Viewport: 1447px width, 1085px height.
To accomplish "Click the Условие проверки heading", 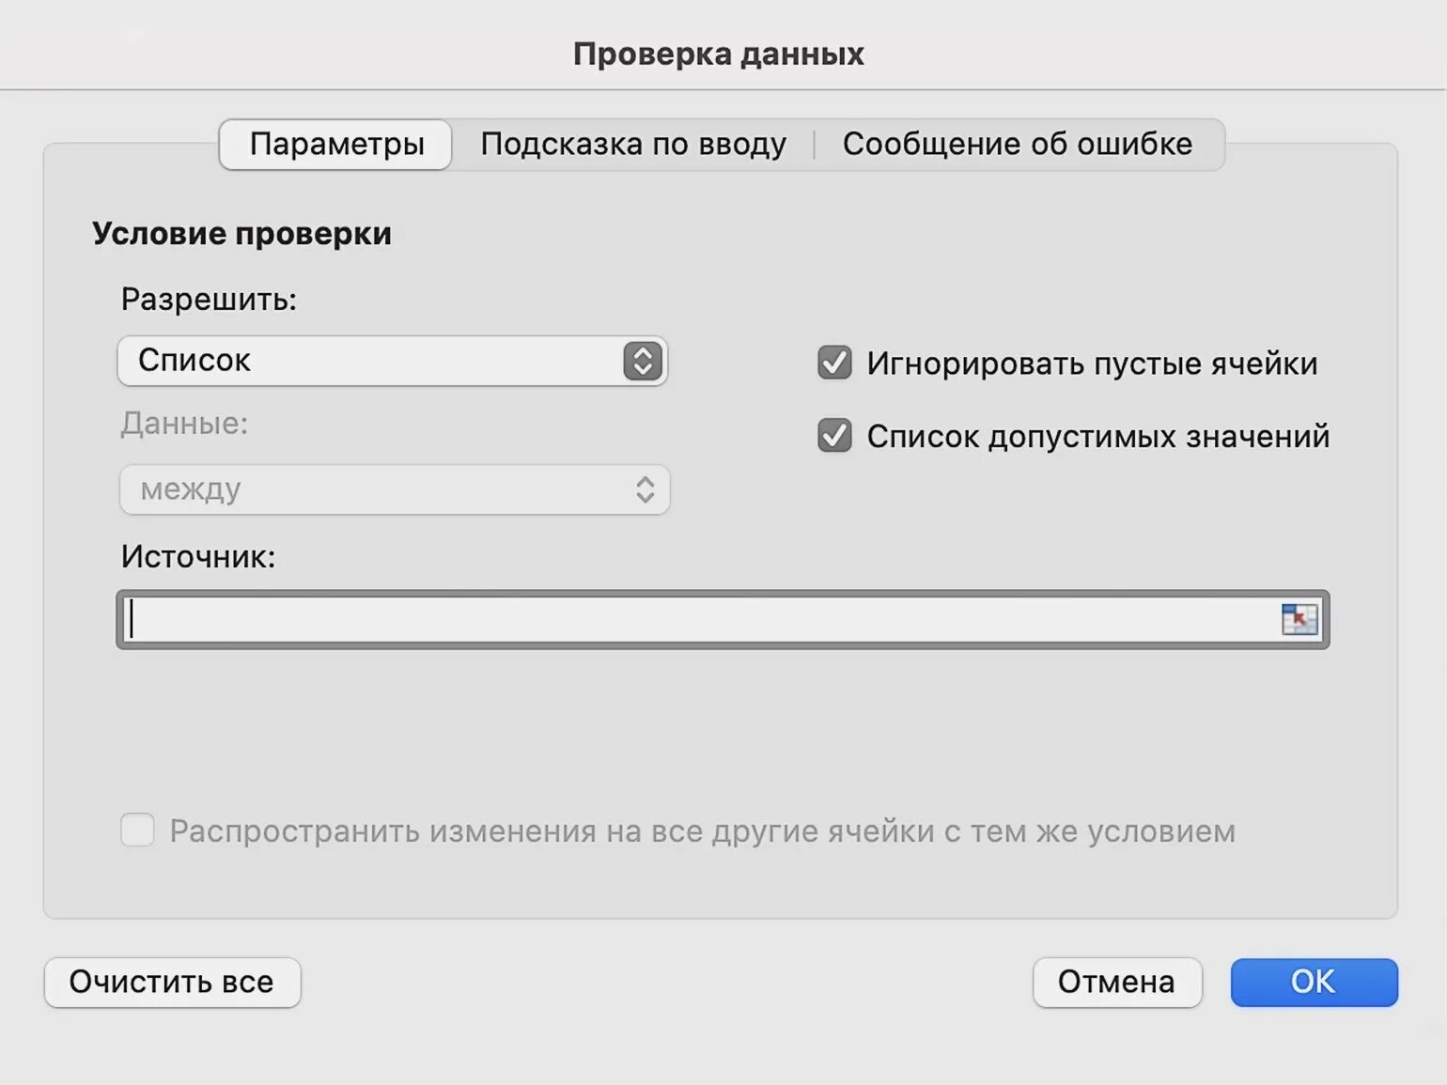I will 241,233.
